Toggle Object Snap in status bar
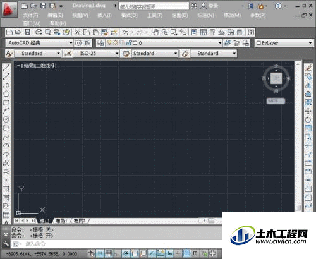Image resolution: width=316 pixels, height=259 pixels. coord(135,253)
